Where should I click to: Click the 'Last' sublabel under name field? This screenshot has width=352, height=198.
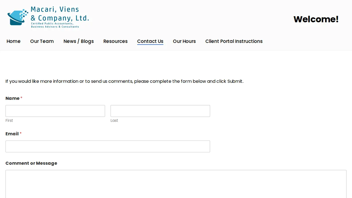pos(114,120)
